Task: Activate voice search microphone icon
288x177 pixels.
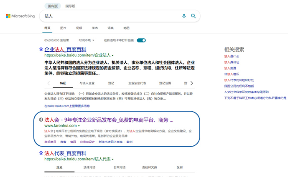Action: [184, 16]
